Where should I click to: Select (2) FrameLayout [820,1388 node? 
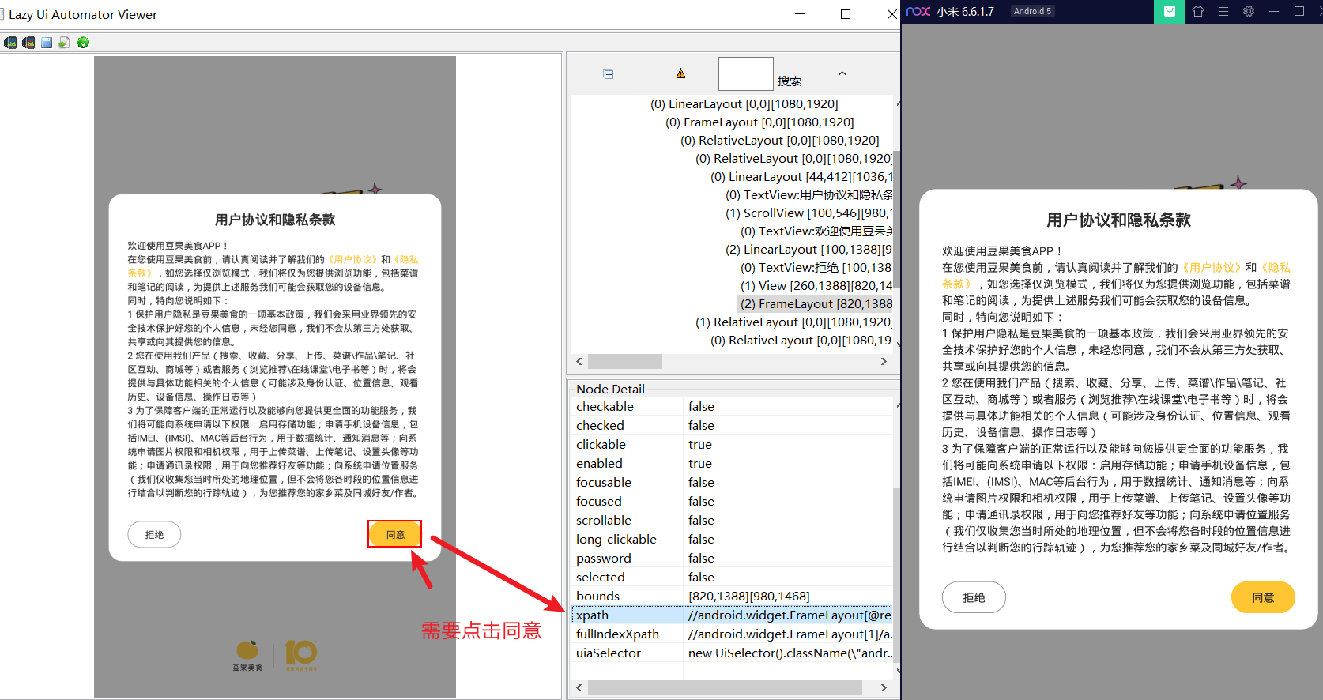tap(816, 303)
